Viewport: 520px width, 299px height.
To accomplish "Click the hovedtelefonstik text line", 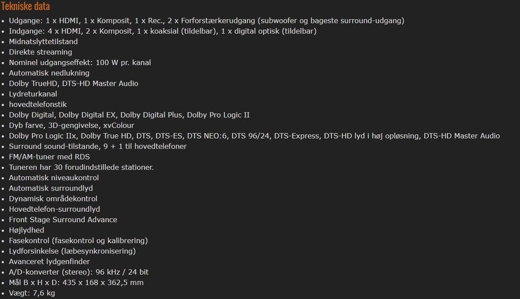I will coord(38,105).
